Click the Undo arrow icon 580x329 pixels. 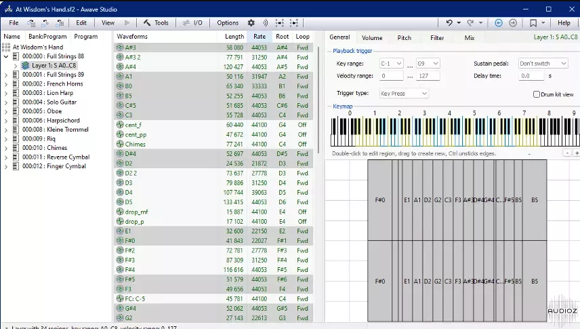click(449, 23)
